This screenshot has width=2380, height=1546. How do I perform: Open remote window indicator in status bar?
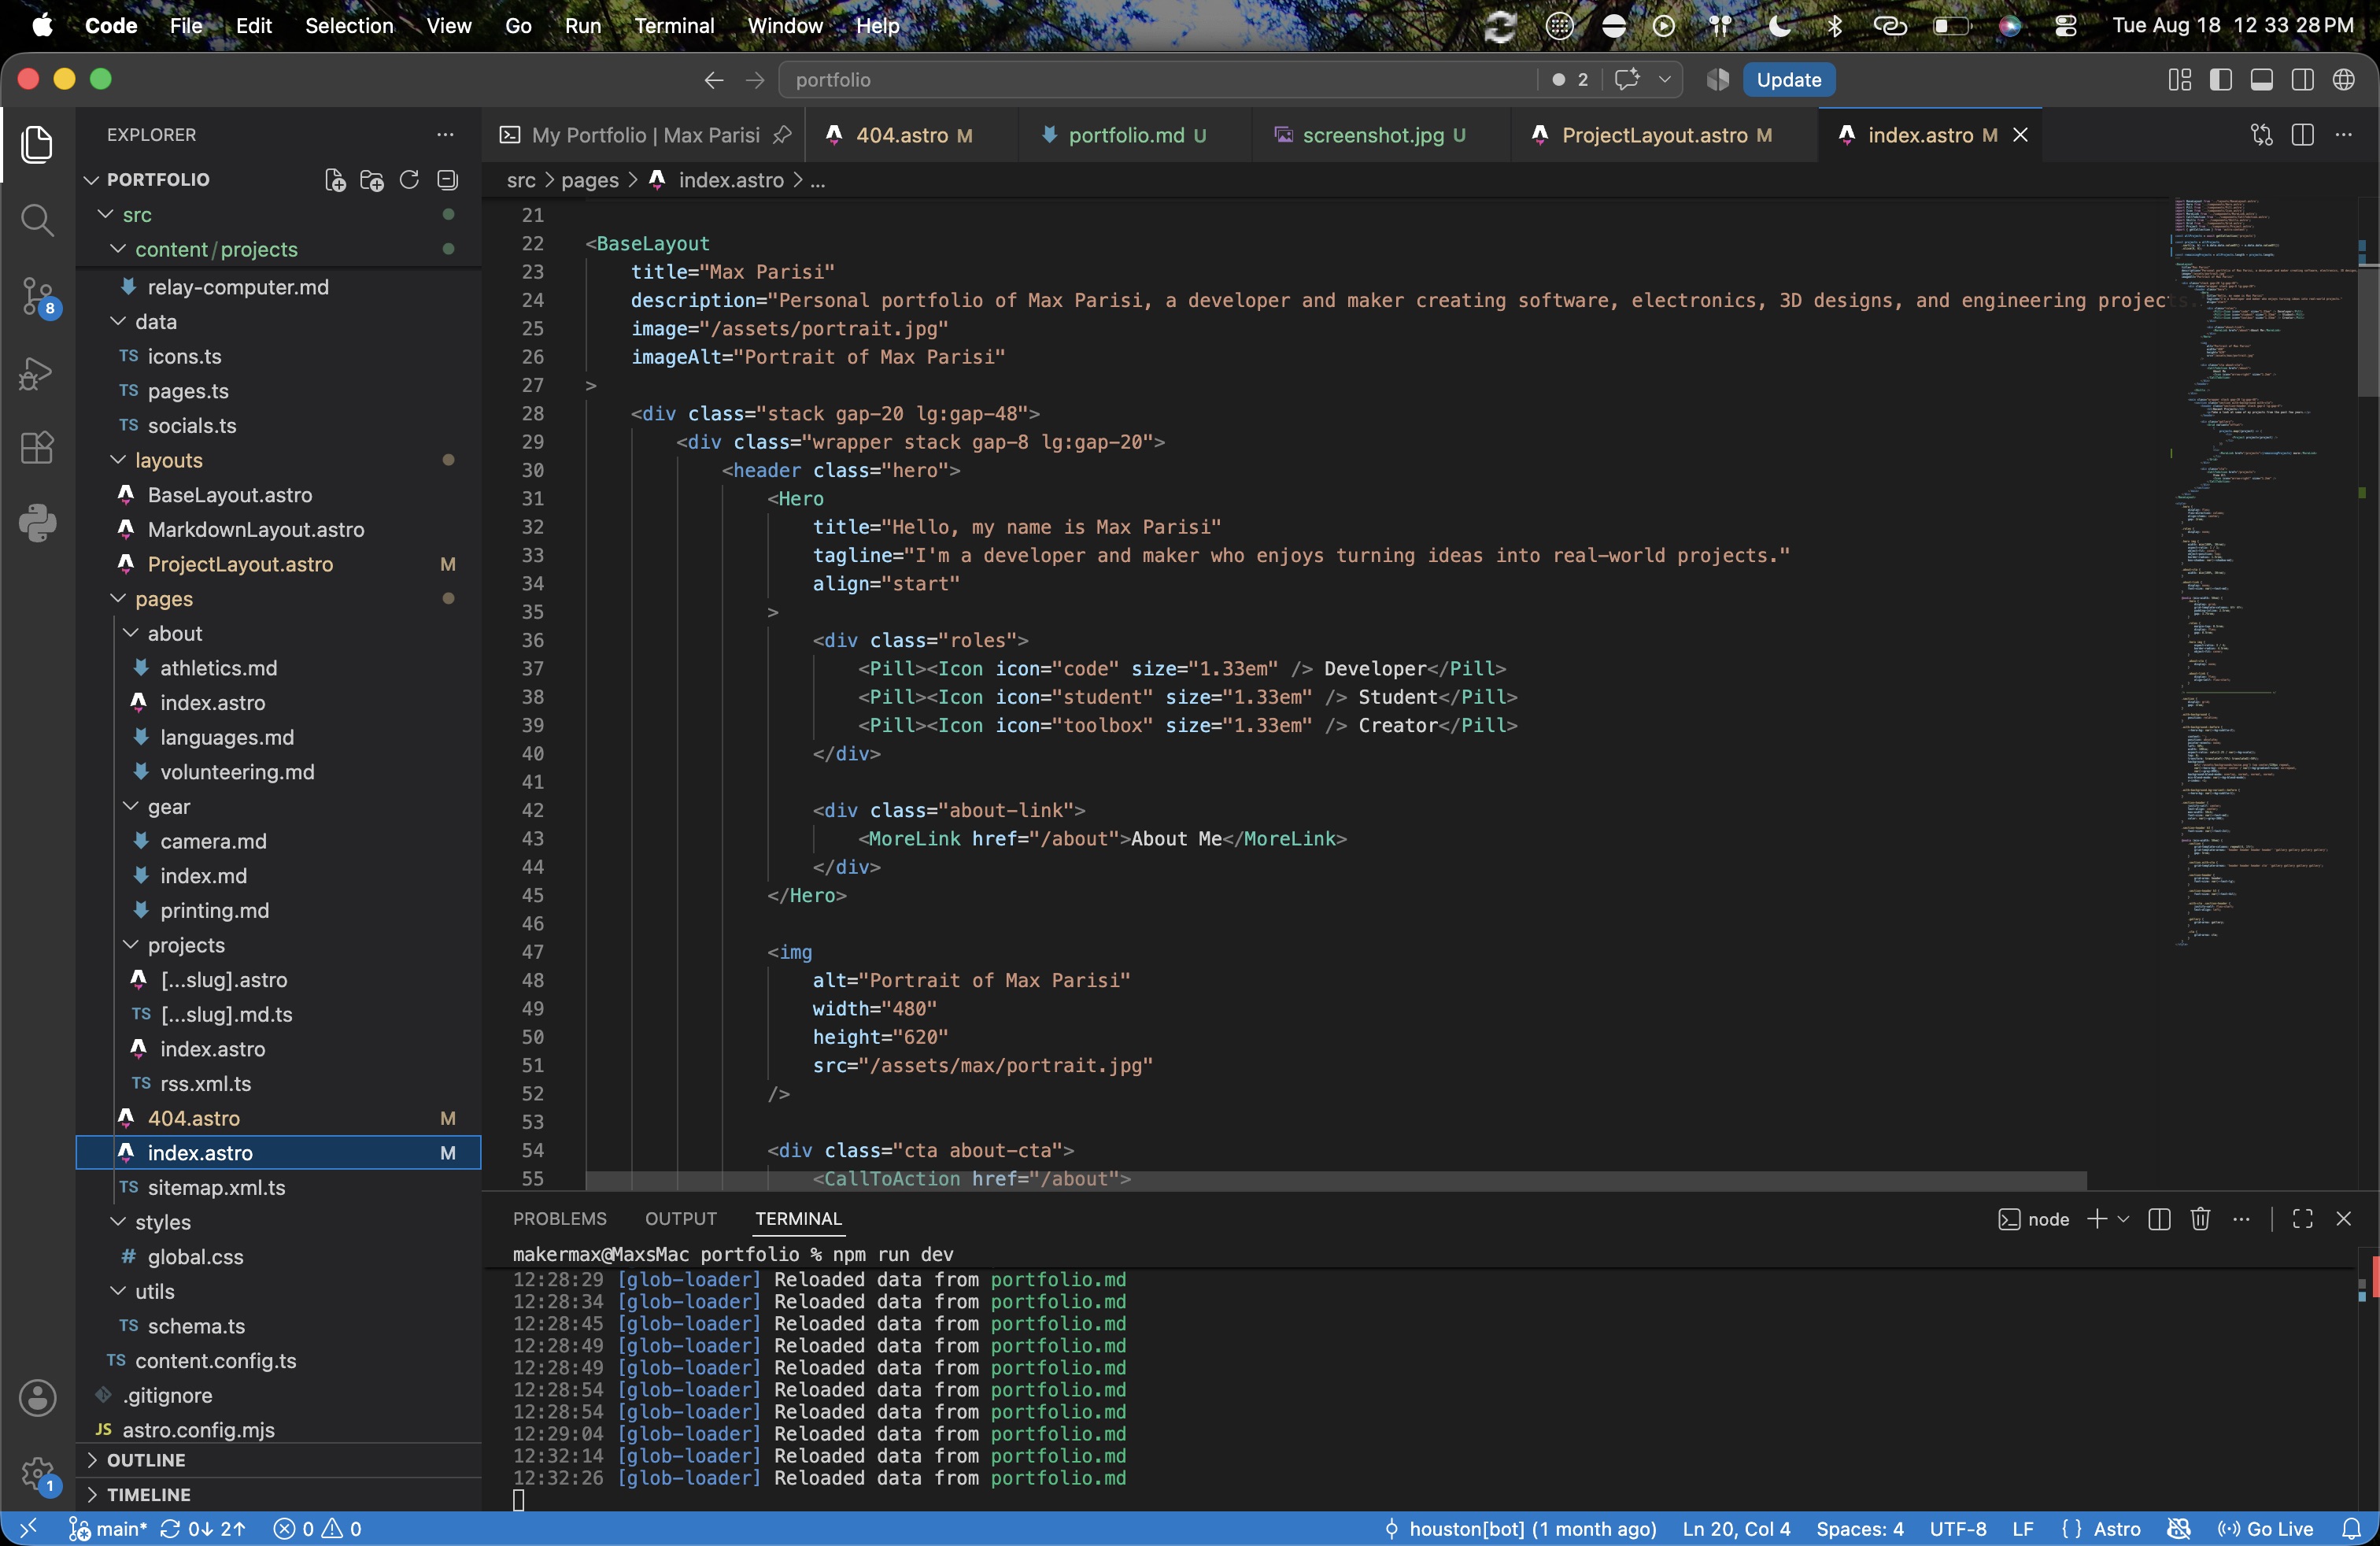coord(28,1529)
